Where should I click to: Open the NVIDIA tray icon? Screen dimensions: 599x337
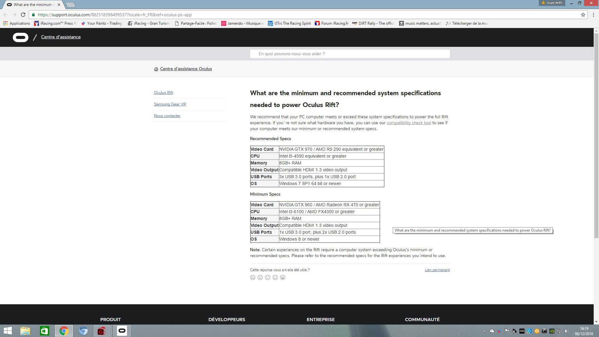pyautogui.click(x=552, y=331)
